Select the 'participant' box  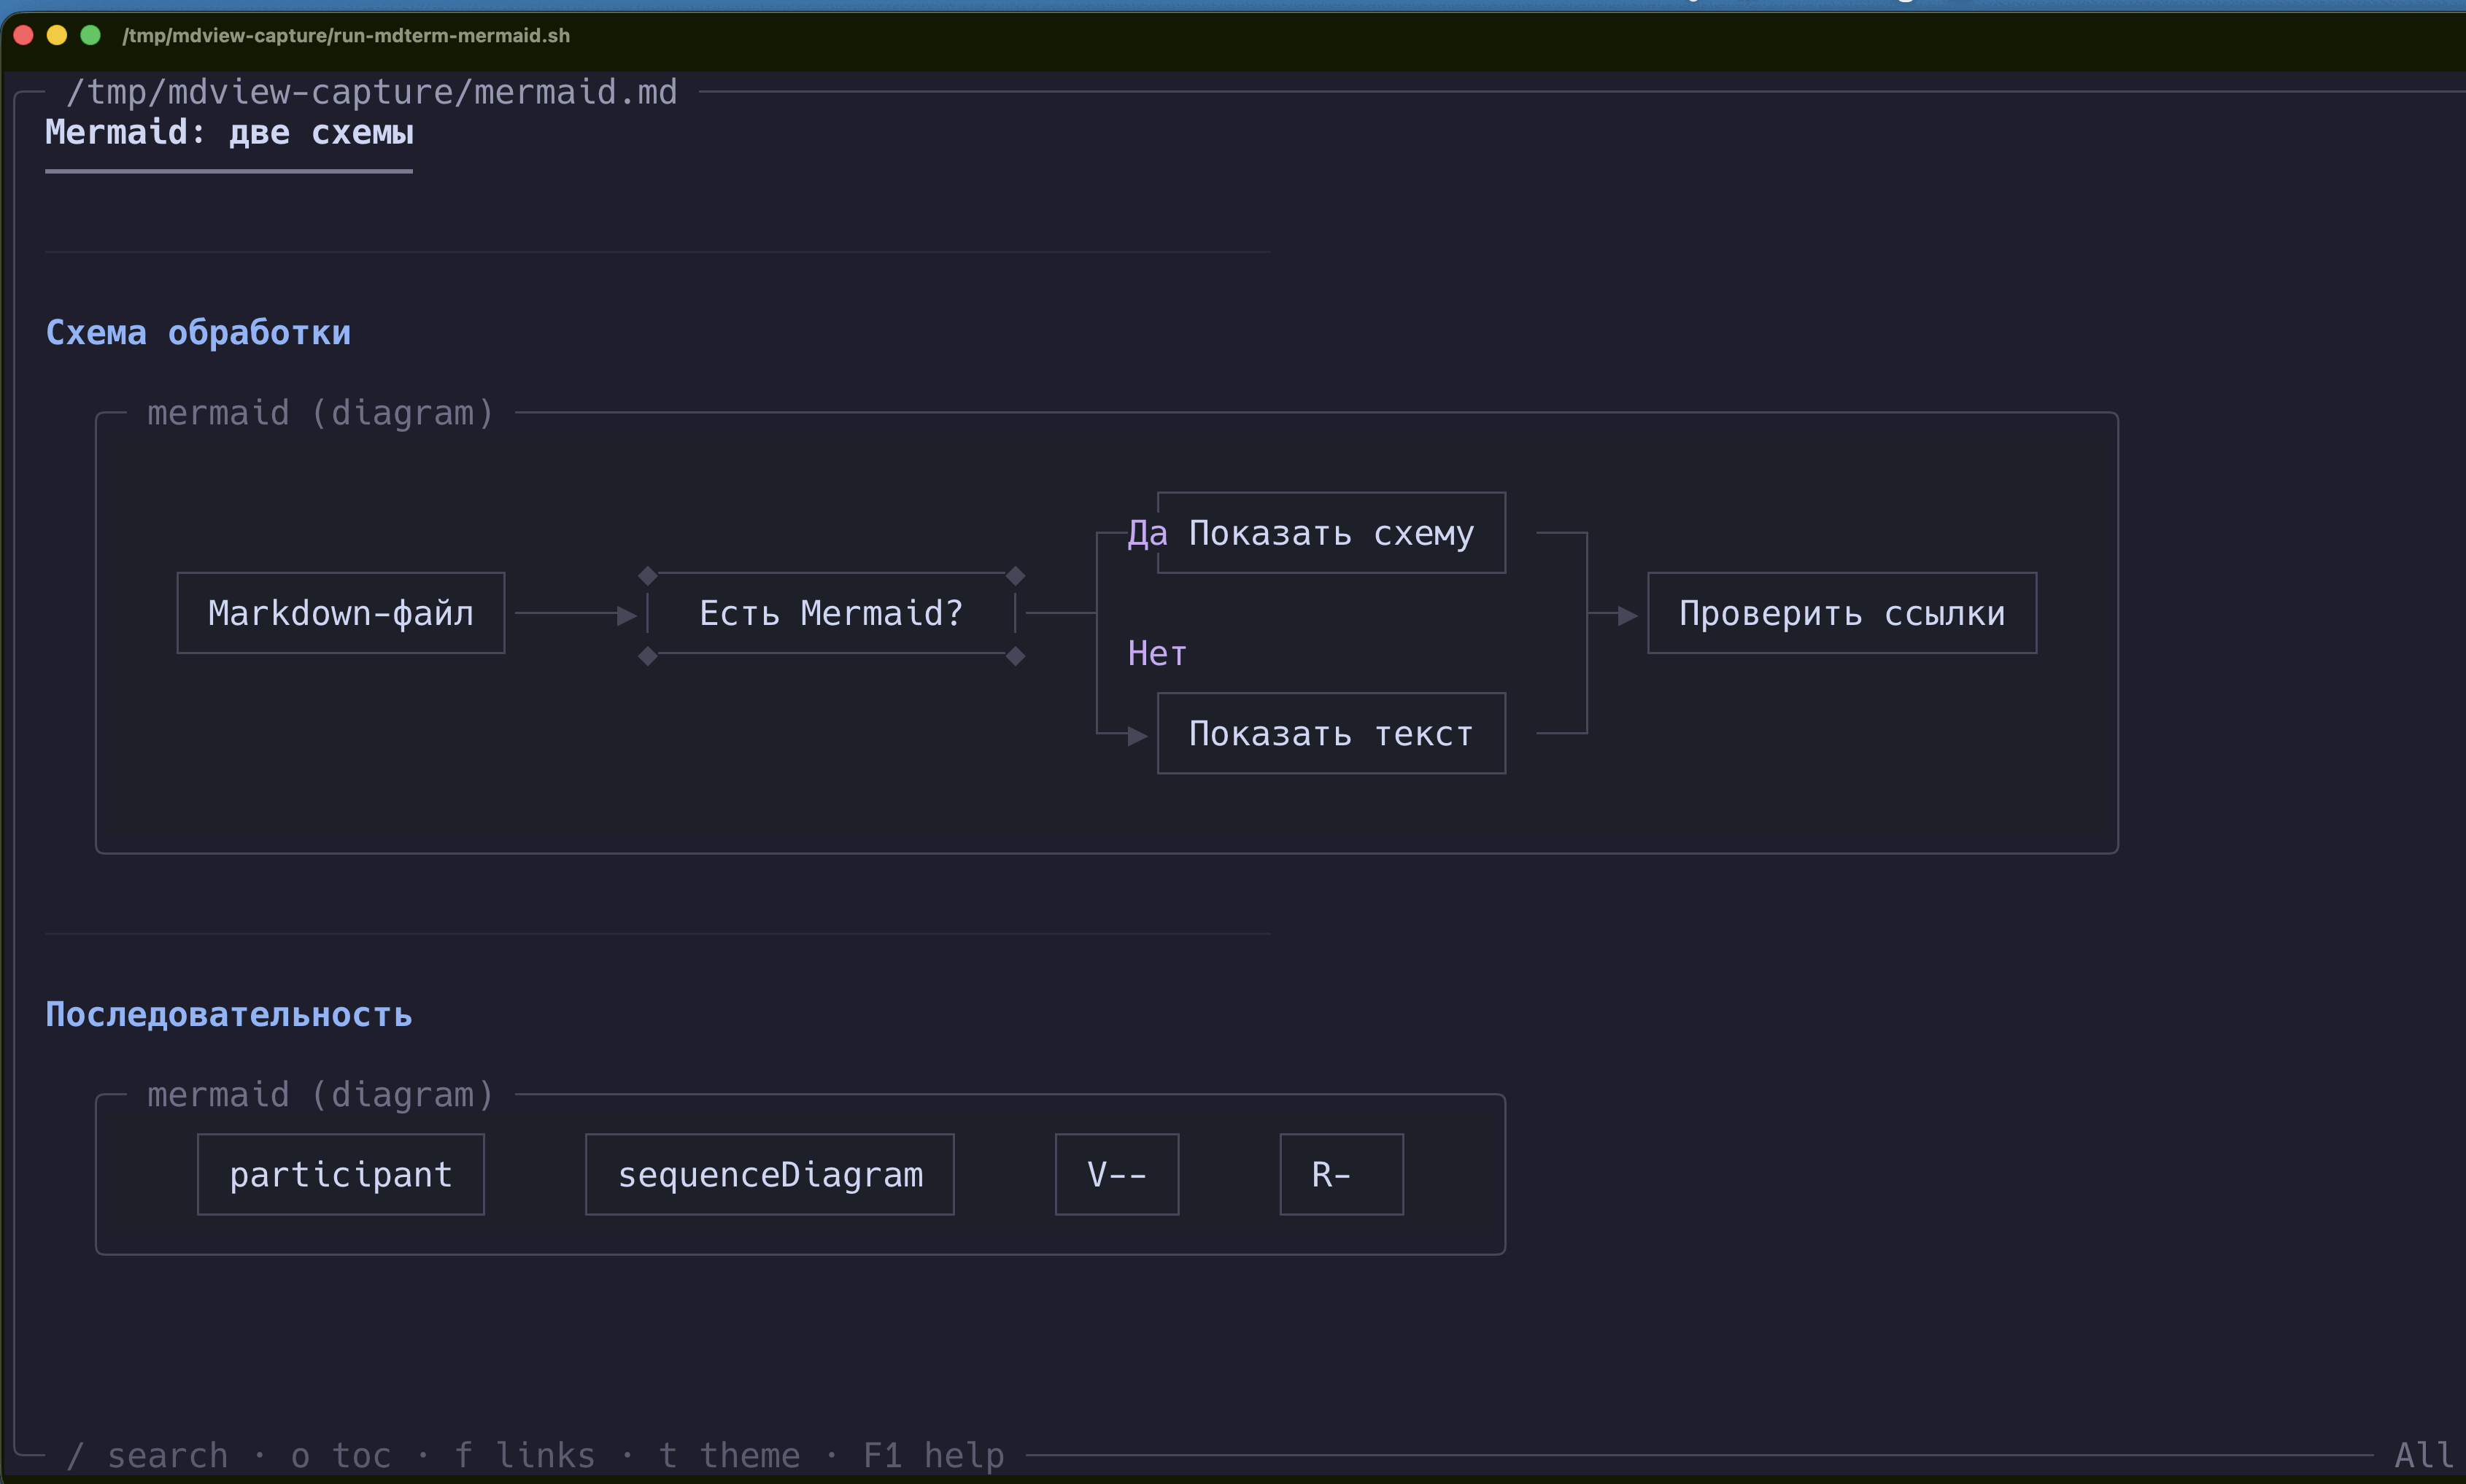point(341,1175)
